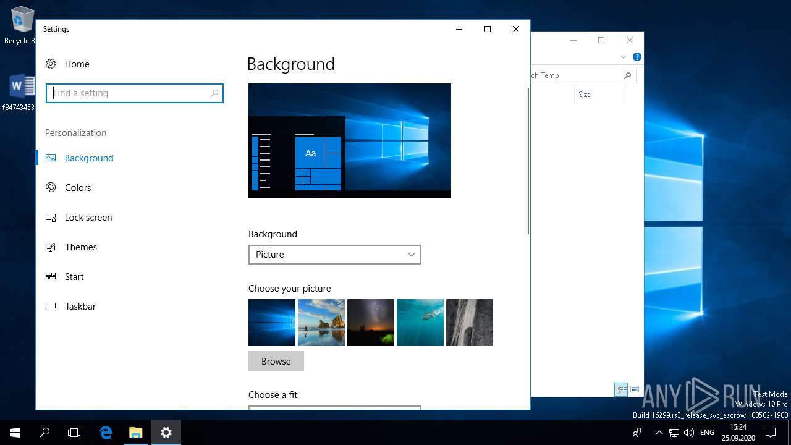Open the Action Center notifications icon
The height and width of the screenshot is (445, 791).
(x=771, y=433)
